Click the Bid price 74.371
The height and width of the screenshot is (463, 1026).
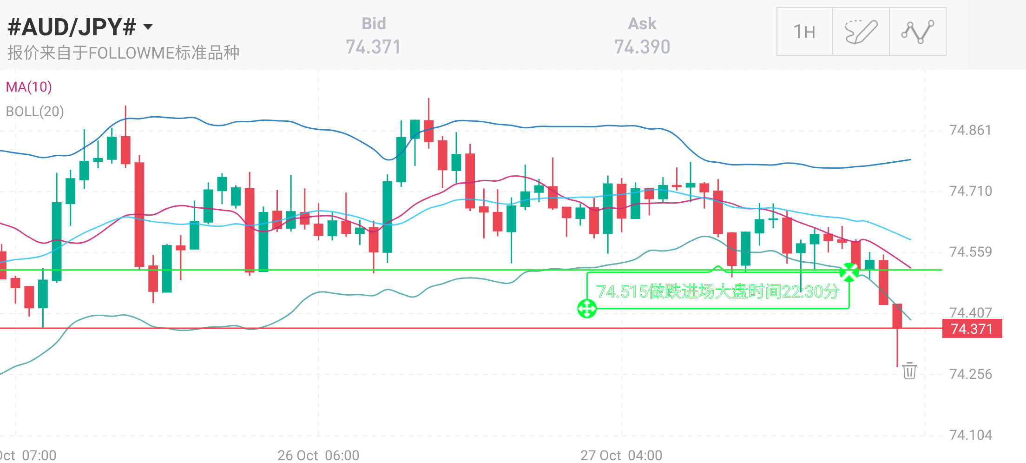(x=373, y=46)
